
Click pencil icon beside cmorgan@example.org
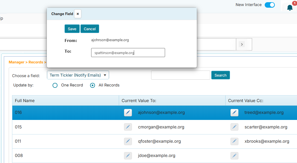[x=128, y=127]
